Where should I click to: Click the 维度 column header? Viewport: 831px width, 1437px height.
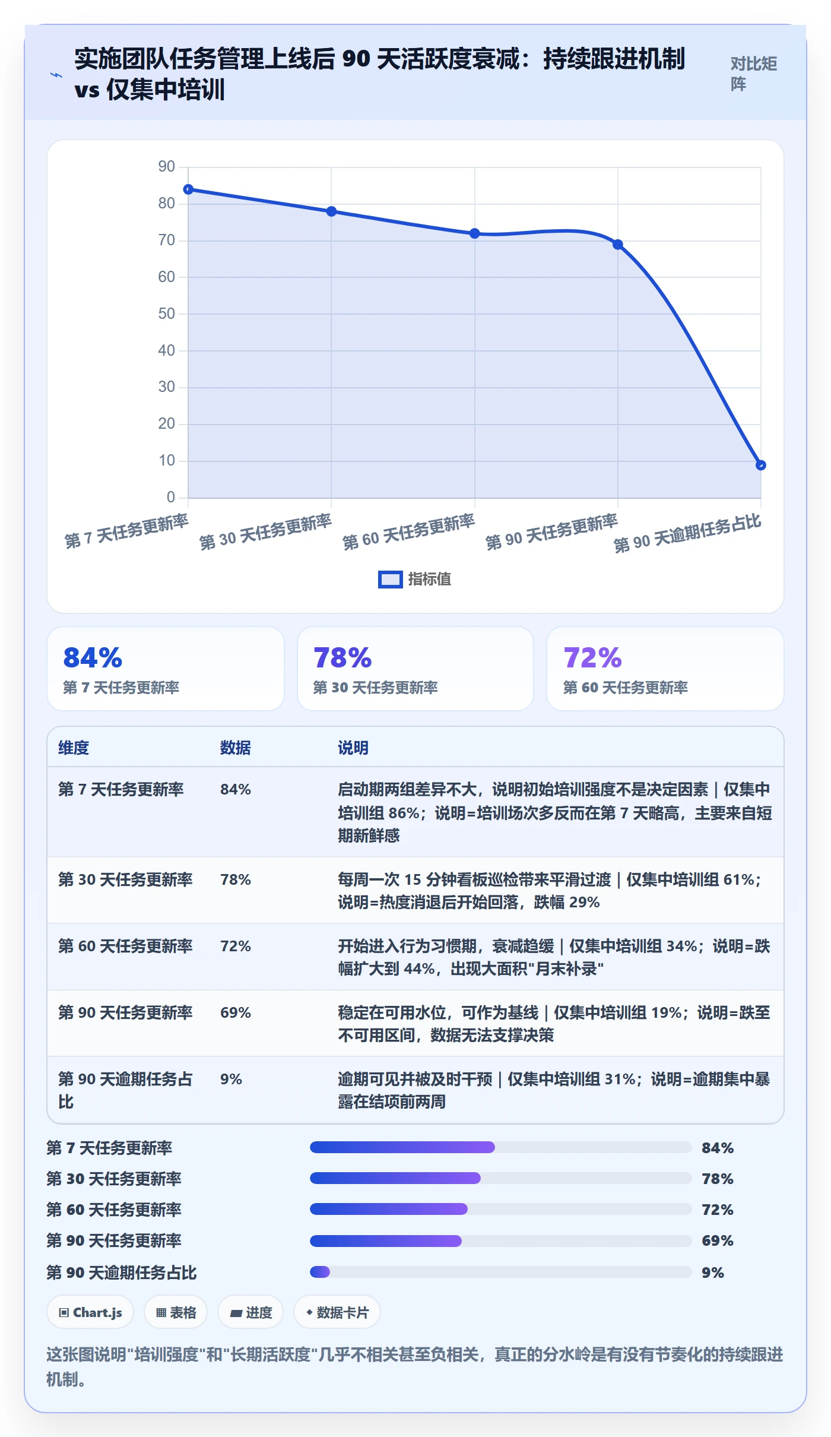[74, 748]
